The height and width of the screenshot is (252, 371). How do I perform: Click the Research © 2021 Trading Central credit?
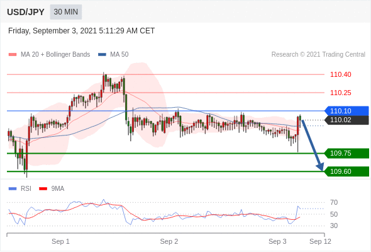[318, 55]
